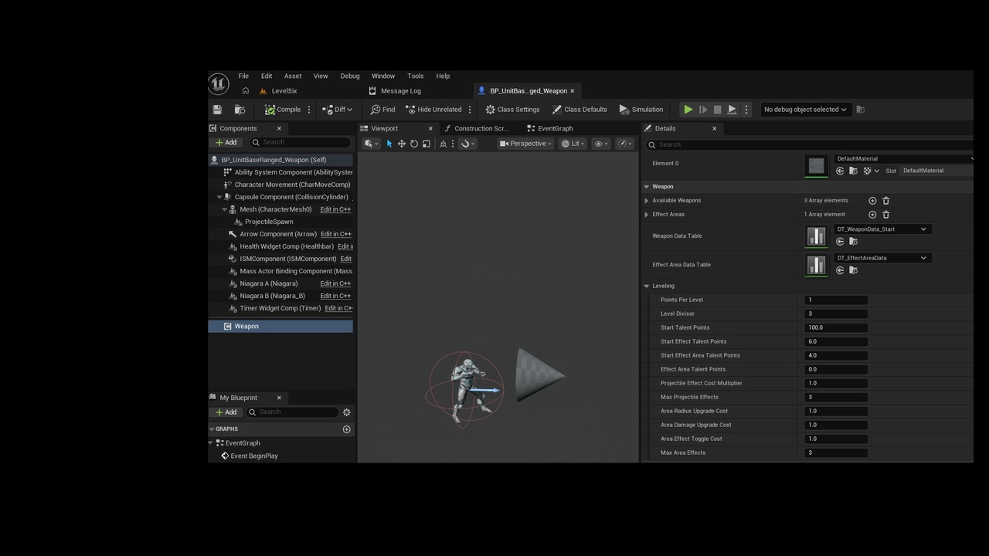989x556 pixels.
Task: Click the Skip frame play button
Action: tap(703, 110)
